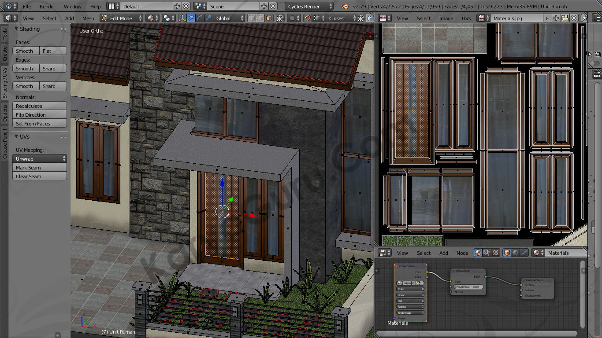
Task: Click Recalculate normals button
Action: 40,106
